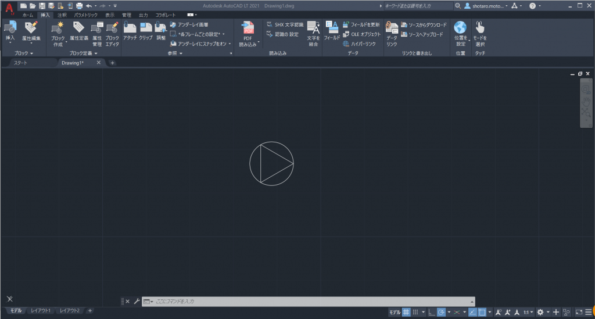Insert a フィールド field
The height and width of the screenshot is (319, 595).
(332, 31)
